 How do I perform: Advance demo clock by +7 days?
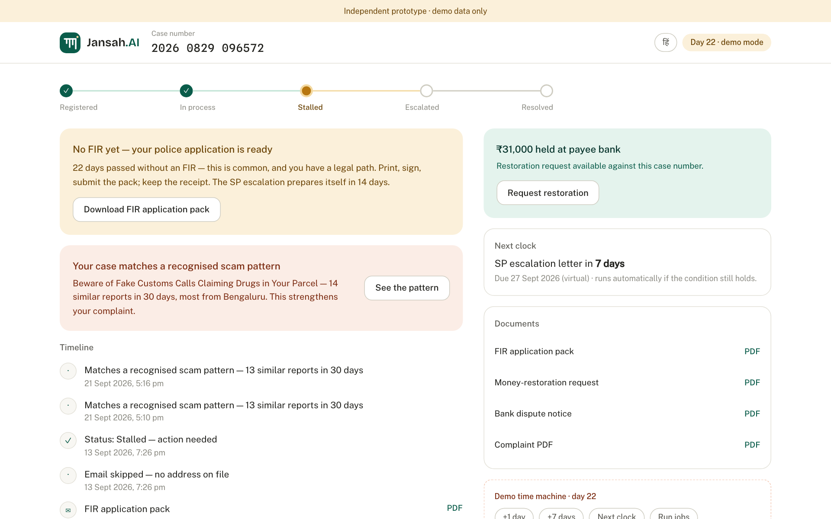coord(561,515)
